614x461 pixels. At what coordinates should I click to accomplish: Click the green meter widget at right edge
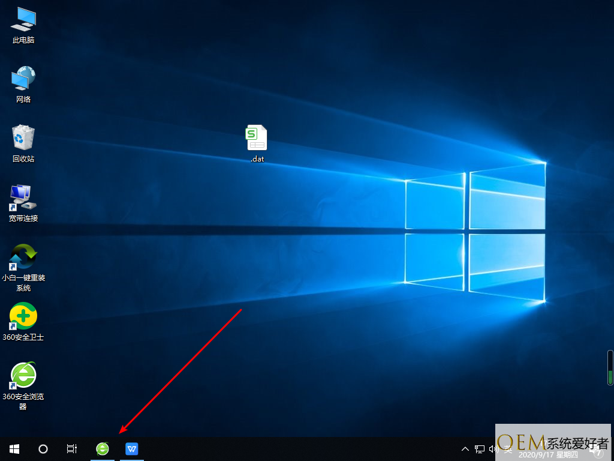(610, 368)
